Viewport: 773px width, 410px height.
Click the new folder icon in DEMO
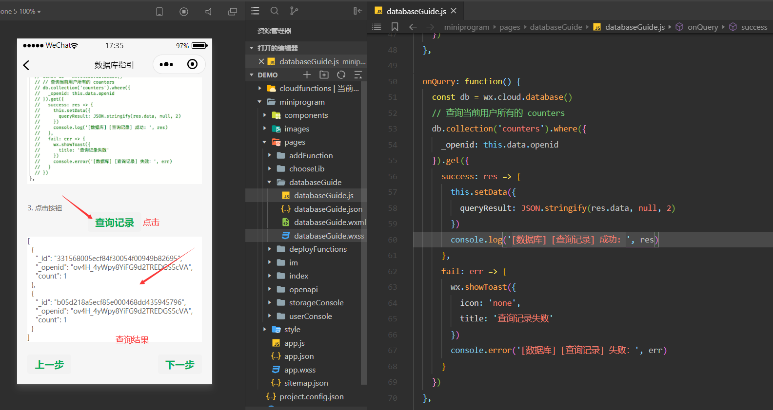tap(324, 75)
